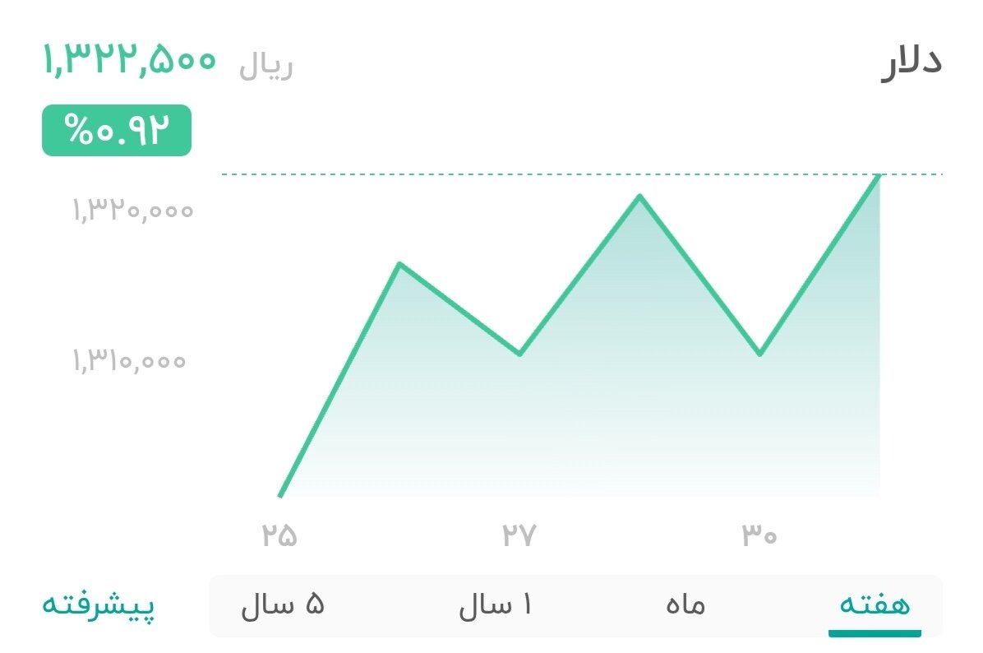Click the ۱,۳۲۰,۰۰۰ y-axis price label
The height and width of the screenshot is (653, 983).
coord(132,211)
